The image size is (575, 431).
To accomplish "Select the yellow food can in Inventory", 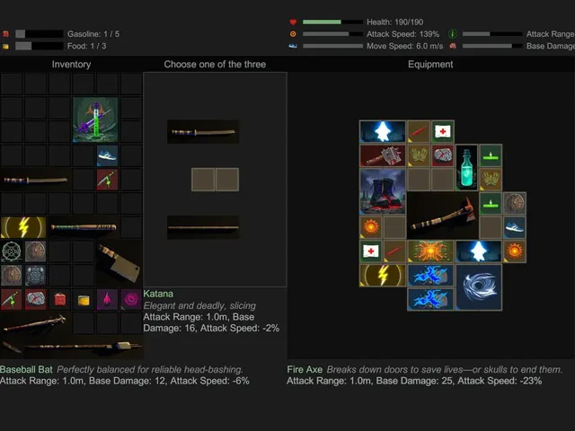I will (84, 299).
